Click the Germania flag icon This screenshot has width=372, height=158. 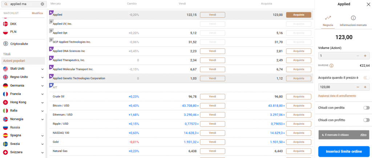5,86
